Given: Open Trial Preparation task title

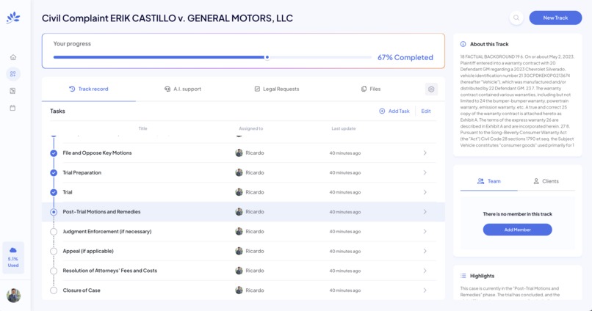Looking at the screenshot, I should [x=82, y=172].
